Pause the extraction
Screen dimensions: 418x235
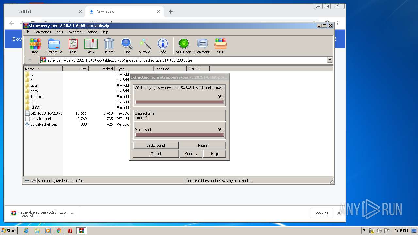[x=203, y=145]
